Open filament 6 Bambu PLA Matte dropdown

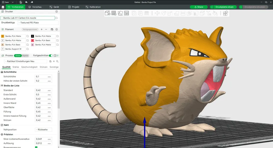point(45,45)
